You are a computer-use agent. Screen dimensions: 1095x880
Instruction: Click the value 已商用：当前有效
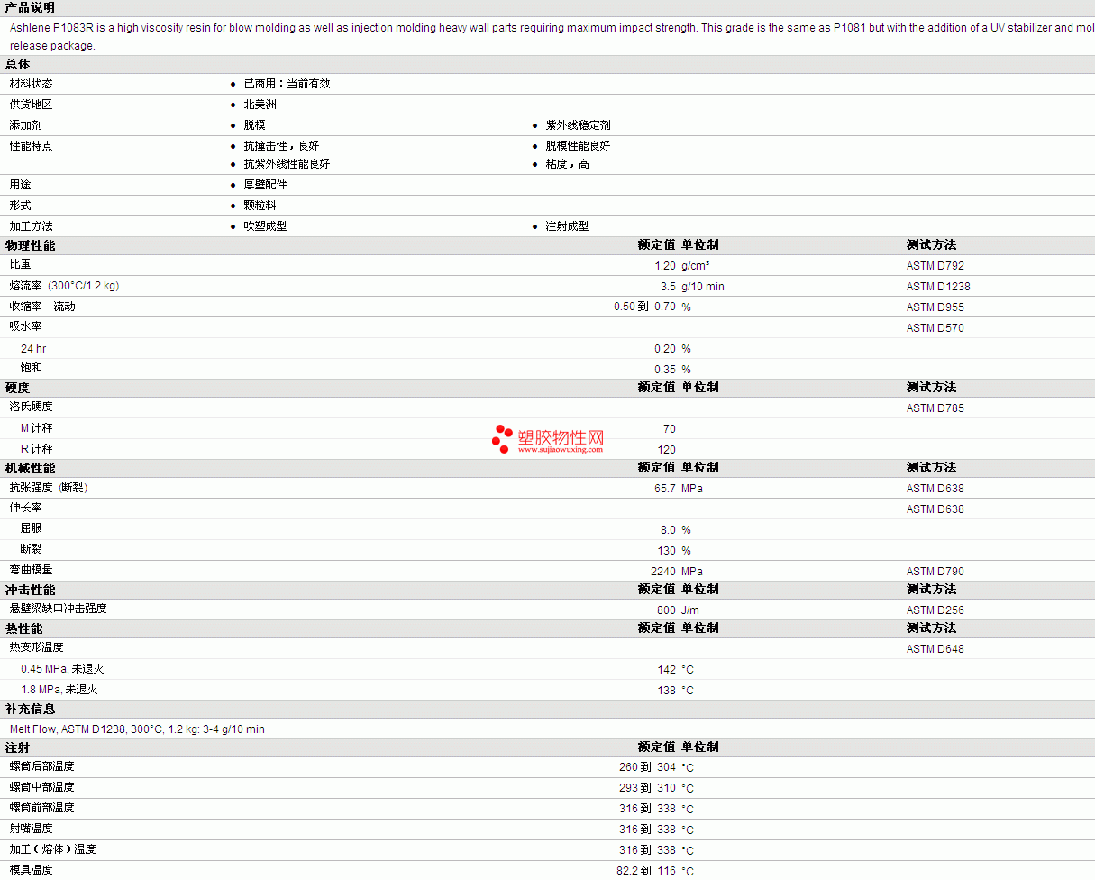point(287,84)
